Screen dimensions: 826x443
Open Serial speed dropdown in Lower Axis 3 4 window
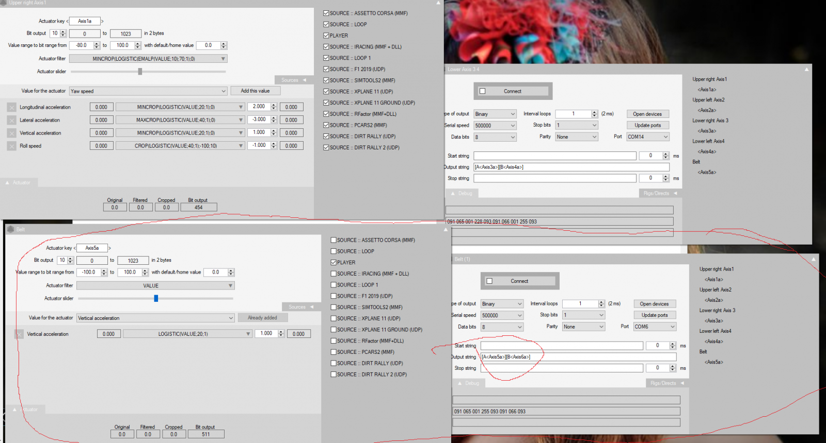pos(495,125)
